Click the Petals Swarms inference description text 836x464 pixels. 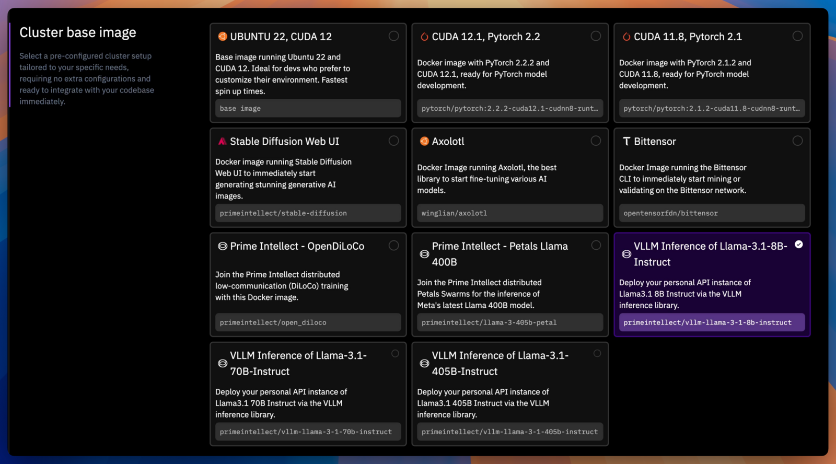(479, 294)
